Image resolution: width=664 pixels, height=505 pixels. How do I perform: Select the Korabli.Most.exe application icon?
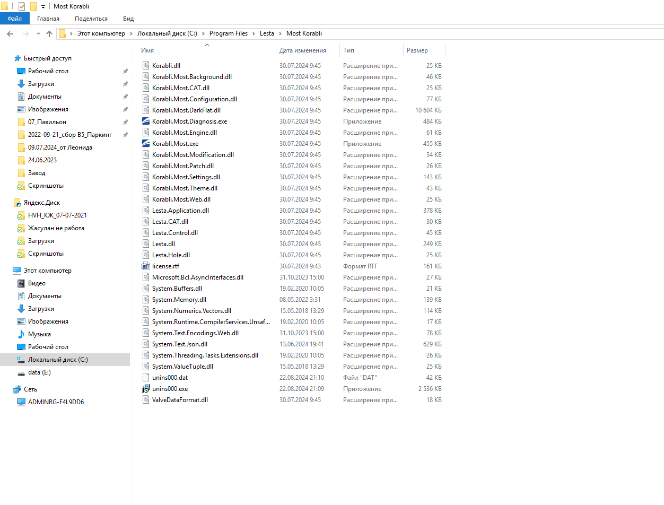coord(146,144)
